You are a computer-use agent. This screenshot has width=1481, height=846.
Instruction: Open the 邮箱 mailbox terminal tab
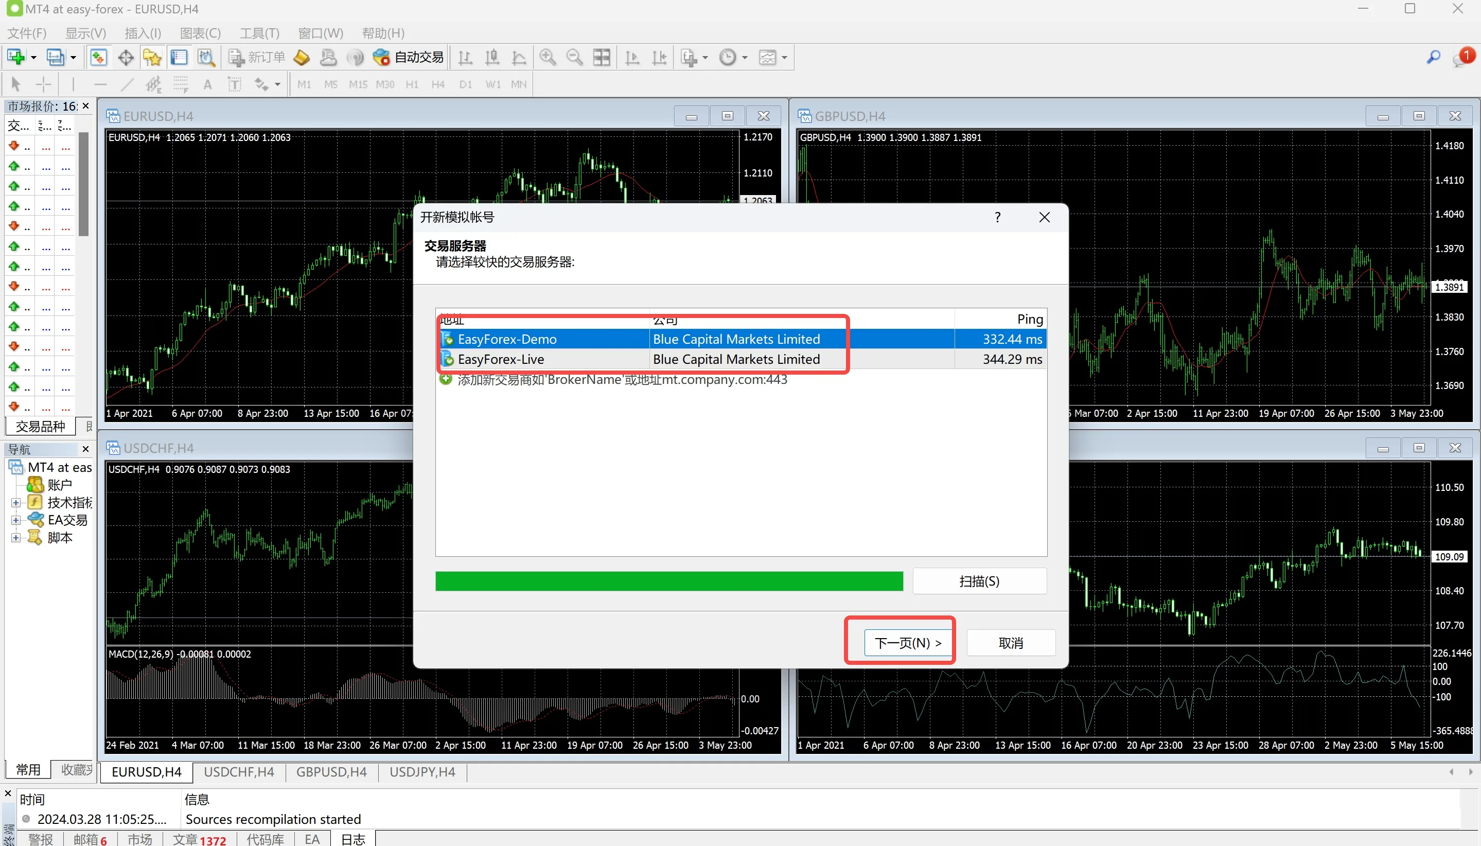(x=90, y=840)
